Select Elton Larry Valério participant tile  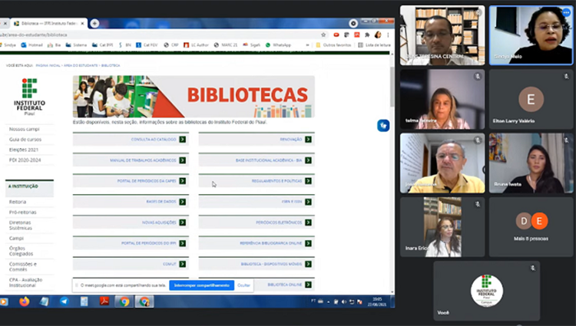coord(531,100)
